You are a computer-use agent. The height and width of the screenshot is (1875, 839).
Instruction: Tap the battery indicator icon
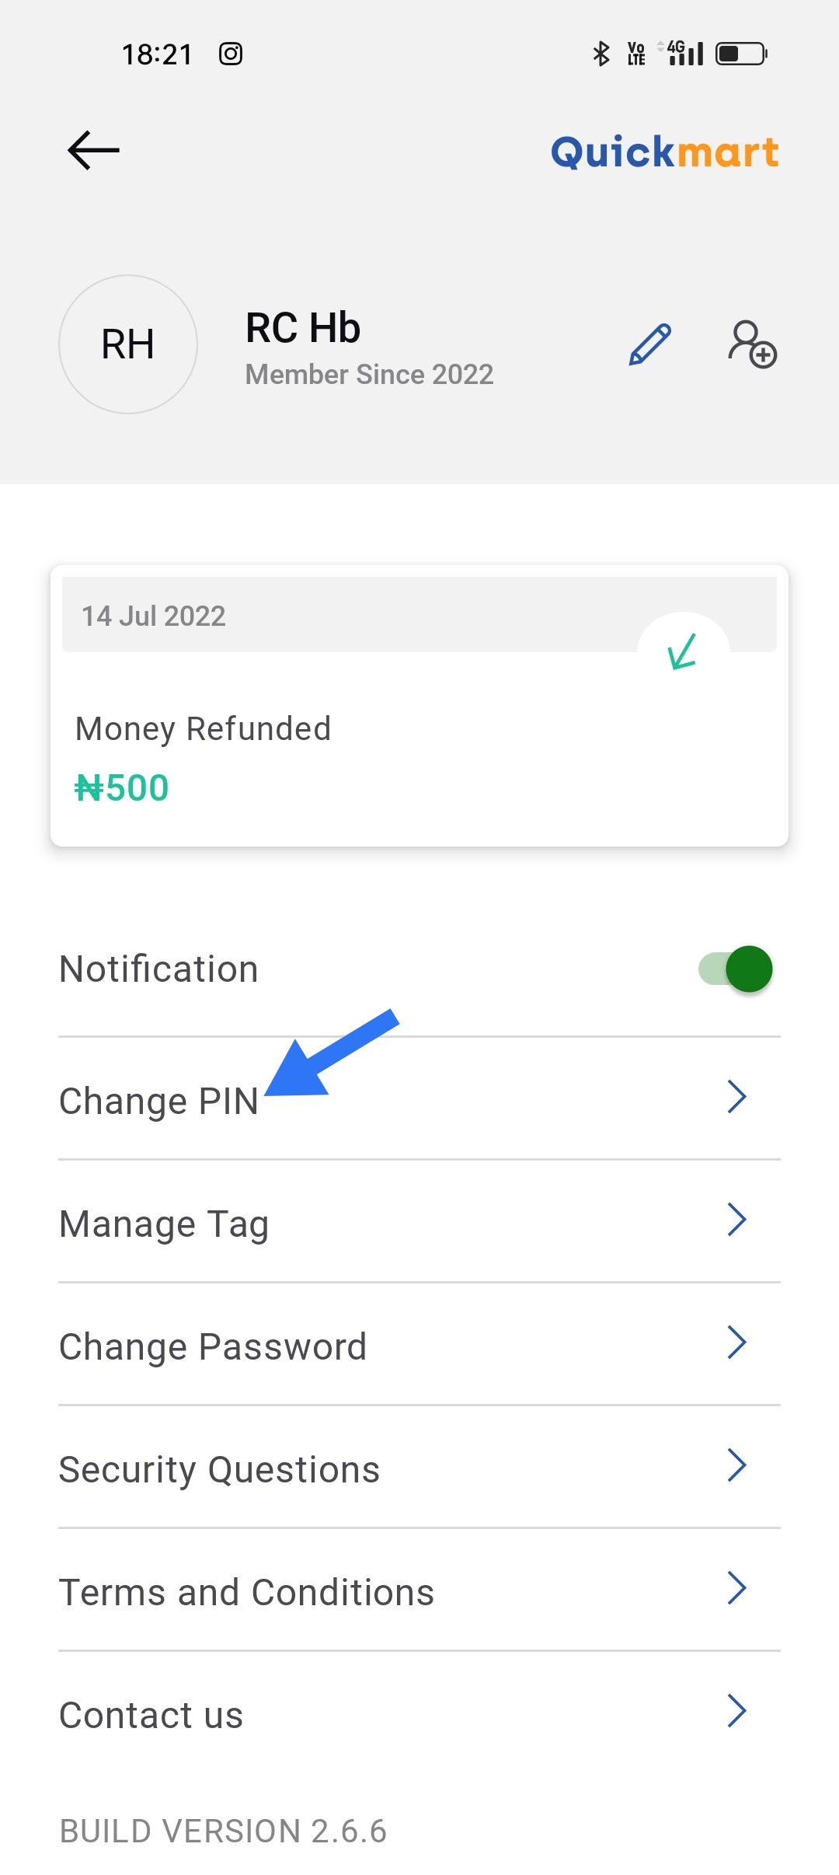(741, 54)
